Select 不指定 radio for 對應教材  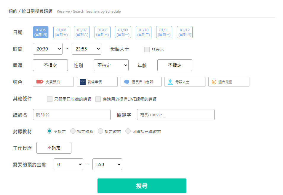[49, 131]
